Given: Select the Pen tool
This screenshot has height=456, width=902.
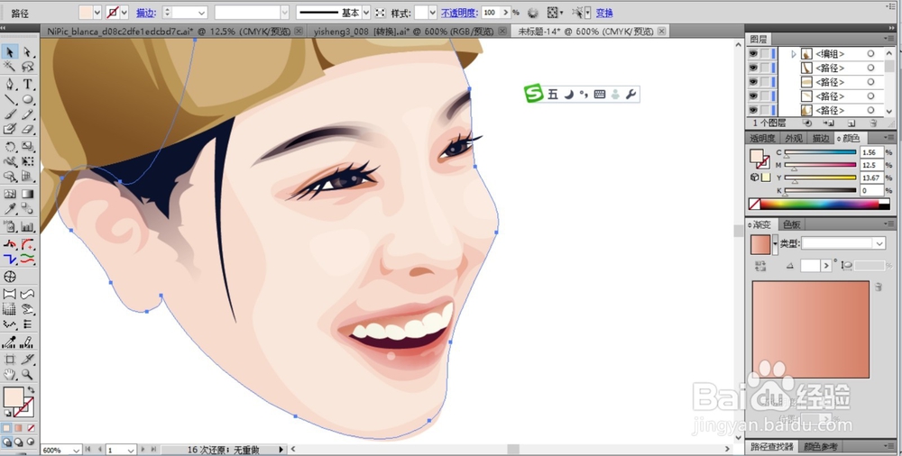Looking at the screenshot, I should [x=10, y=85].
